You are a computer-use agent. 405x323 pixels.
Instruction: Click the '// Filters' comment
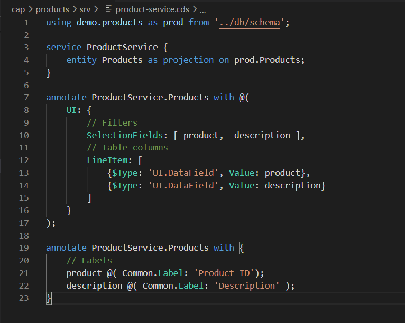pyautogui.click(x=112, y=122)
